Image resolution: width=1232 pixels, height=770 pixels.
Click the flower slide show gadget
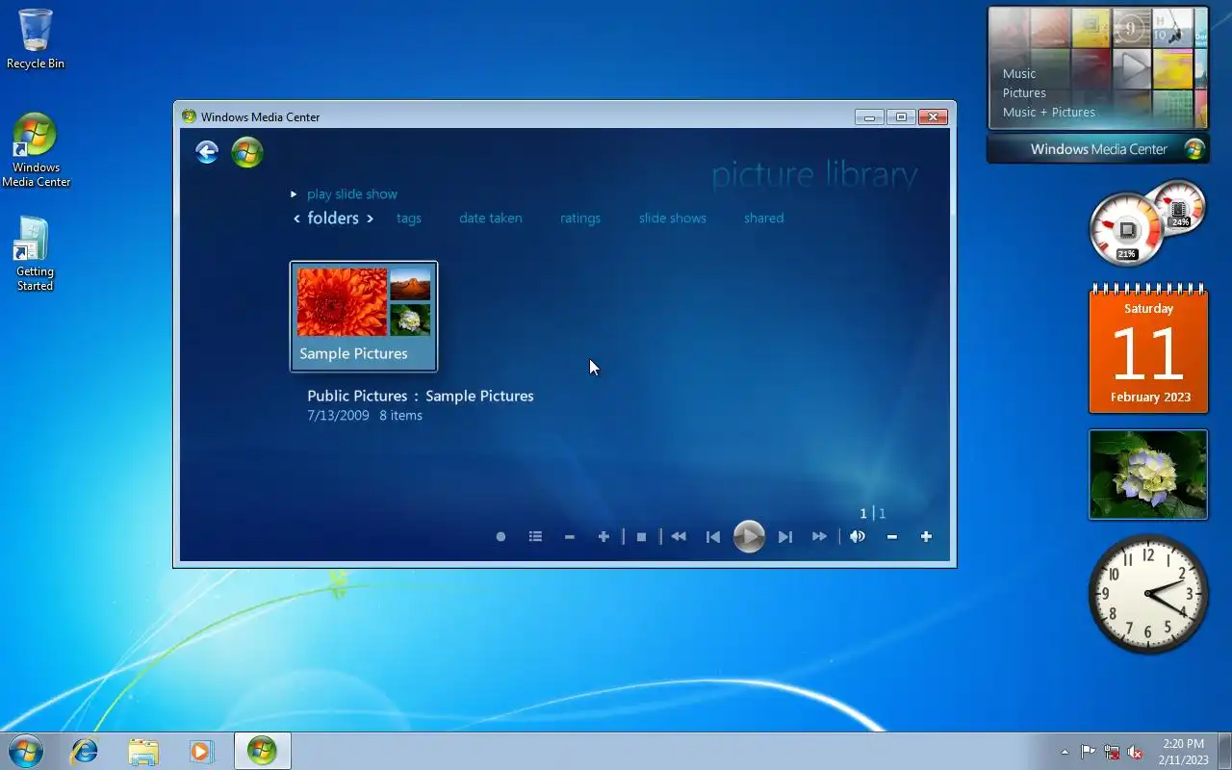click(x=1148, y=475)
